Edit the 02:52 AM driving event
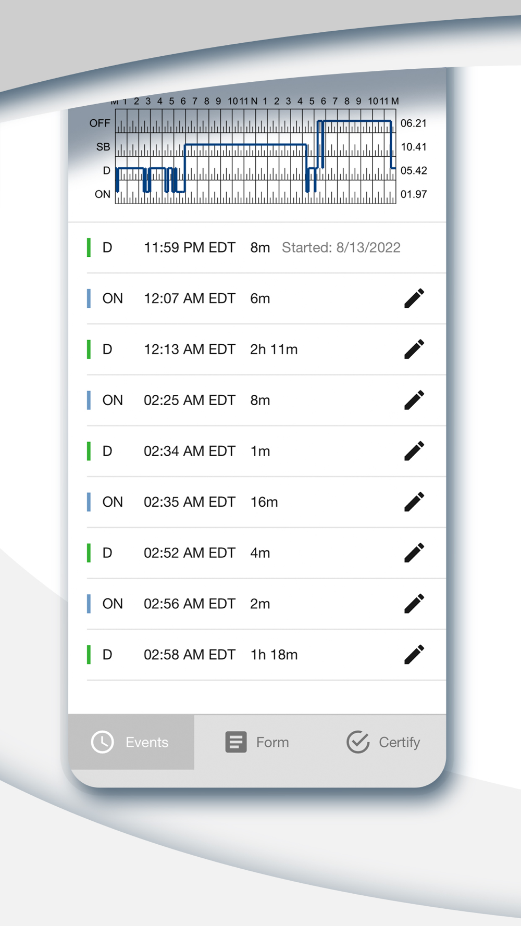The height and width of the screenshot is (926, 521). [x=414, y=553]
